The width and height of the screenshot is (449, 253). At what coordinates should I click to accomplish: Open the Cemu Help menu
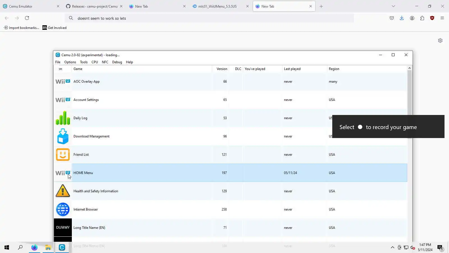[x=129, y=62]
